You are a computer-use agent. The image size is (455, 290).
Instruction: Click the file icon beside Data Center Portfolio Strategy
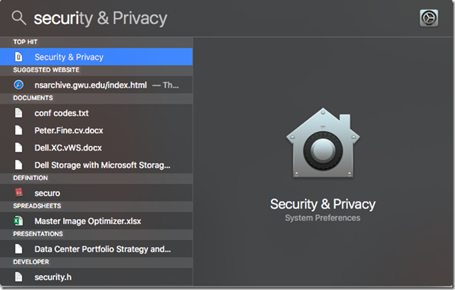click(19, 249)
